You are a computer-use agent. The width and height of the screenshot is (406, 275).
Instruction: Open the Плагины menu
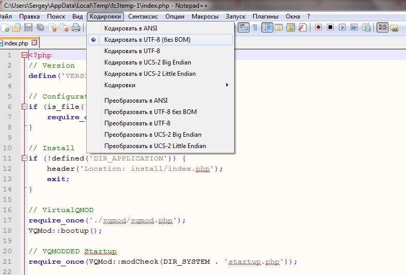click(x=266, y=17)
